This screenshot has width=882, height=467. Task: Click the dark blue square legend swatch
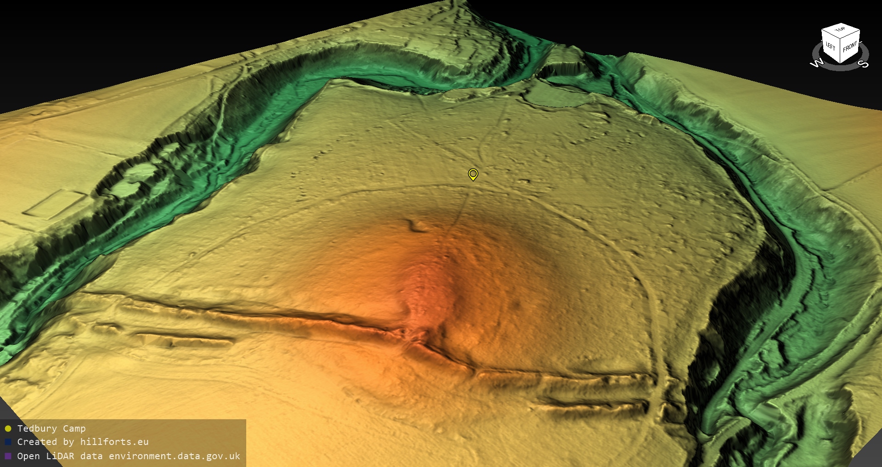pos(8,442)
